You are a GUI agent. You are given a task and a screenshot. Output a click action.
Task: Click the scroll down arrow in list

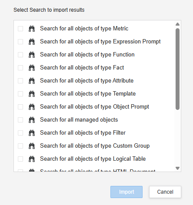point(177,168)
